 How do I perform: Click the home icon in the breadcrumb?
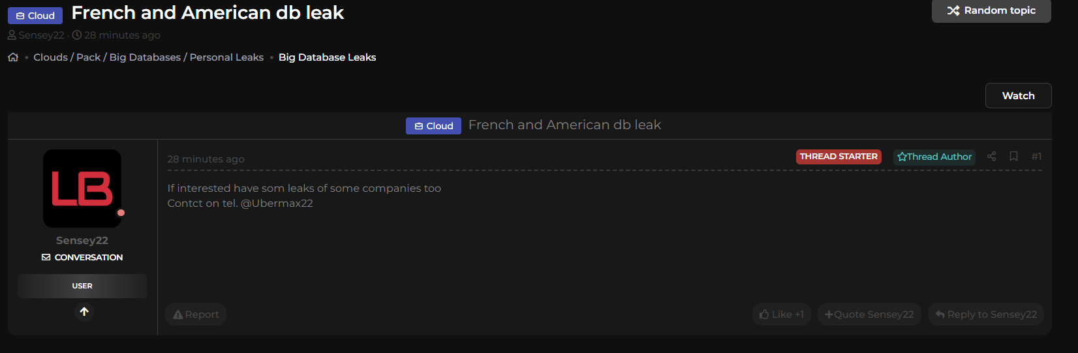[x=13, y=57]
